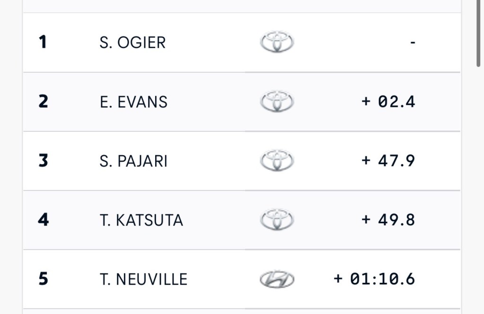Click the + 02.4 time gap
This screenshot has height=314, width=484.
tap(388, 102)
